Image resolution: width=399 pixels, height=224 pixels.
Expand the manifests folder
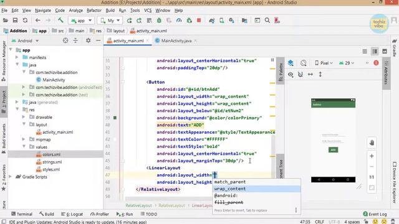17,57
